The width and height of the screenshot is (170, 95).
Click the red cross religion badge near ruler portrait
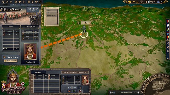coord(23,84)
